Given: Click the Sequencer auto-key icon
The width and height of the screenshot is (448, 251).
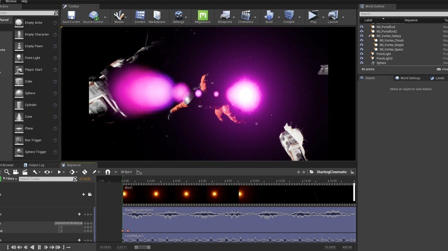Looking at the screenshot, I should 85,172.
